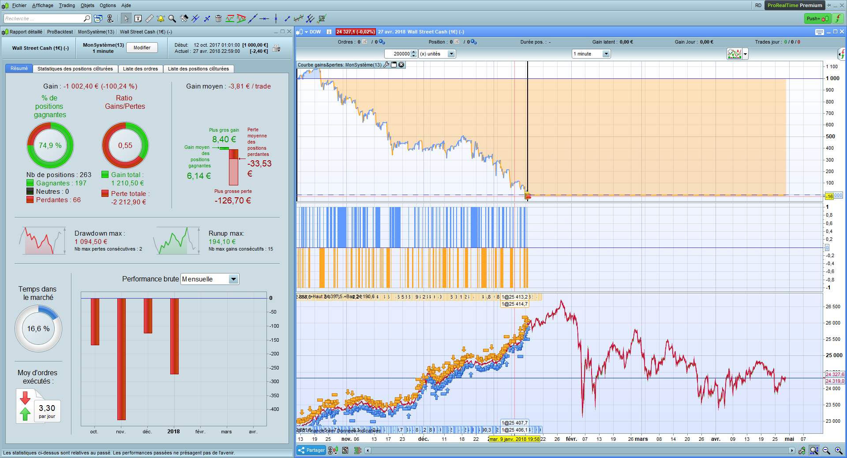This screenshot has width=847, height=458.
Task: Open the Affichage menu
Action: click(42, 5)
